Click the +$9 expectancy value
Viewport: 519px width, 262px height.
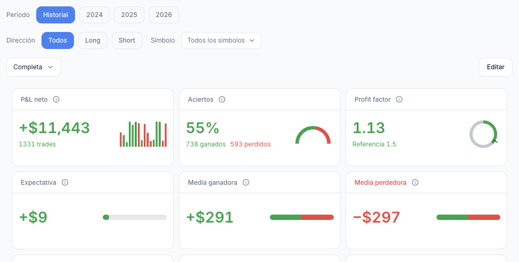pyautogui.click(x=34, y=218)
